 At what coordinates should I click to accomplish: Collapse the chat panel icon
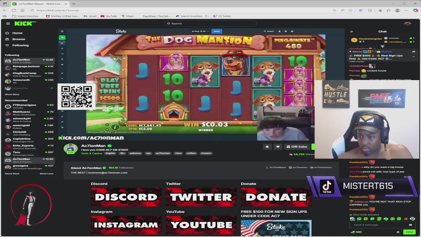pyautogui.click(x=352, y=32)
